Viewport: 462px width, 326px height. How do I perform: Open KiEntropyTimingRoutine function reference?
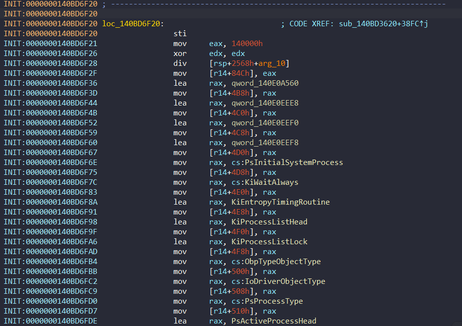point(281,202)
